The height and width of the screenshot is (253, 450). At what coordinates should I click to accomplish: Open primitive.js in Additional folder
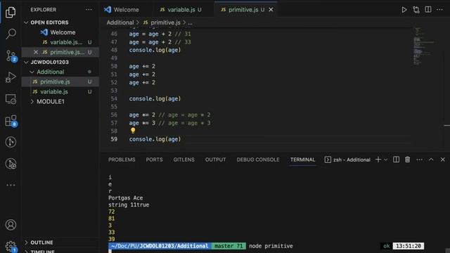[x=60, y=82]
